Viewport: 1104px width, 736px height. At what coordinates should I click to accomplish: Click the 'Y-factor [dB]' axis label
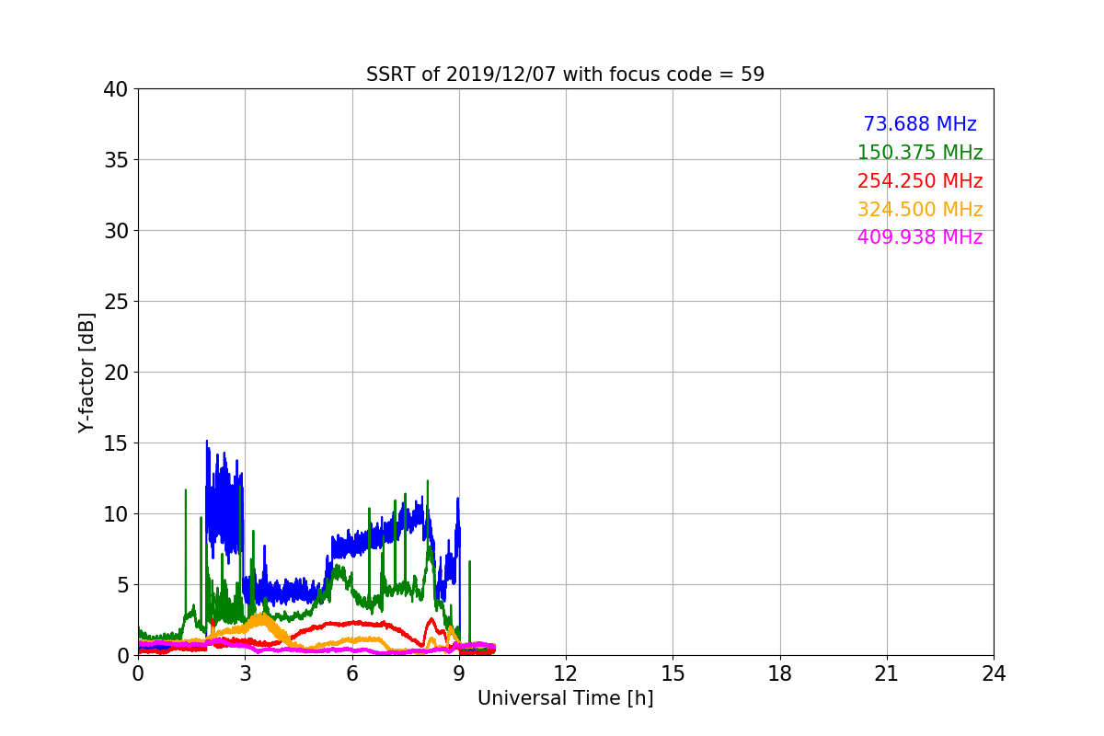tap(86, 373)
